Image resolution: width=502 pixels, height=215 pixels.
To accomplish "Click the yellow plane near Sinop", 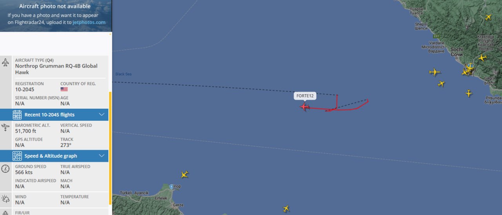I will coord(184,174).
